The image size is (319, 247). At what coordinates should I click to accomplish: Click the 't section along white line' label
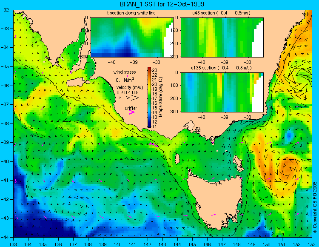(x=131, y=13)
